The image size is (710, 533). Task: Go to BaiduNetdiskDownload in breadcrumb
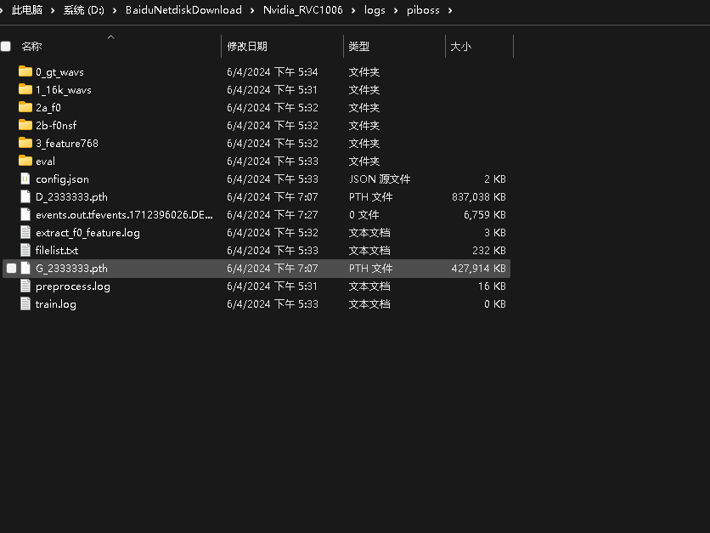(x=183, y=10)
